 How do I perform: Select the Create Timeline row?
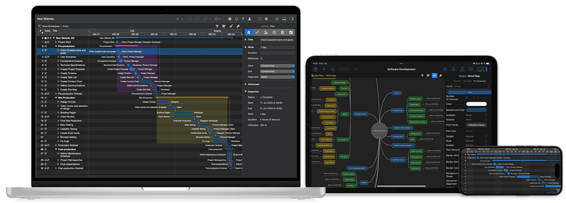click(x=62, y=73)
